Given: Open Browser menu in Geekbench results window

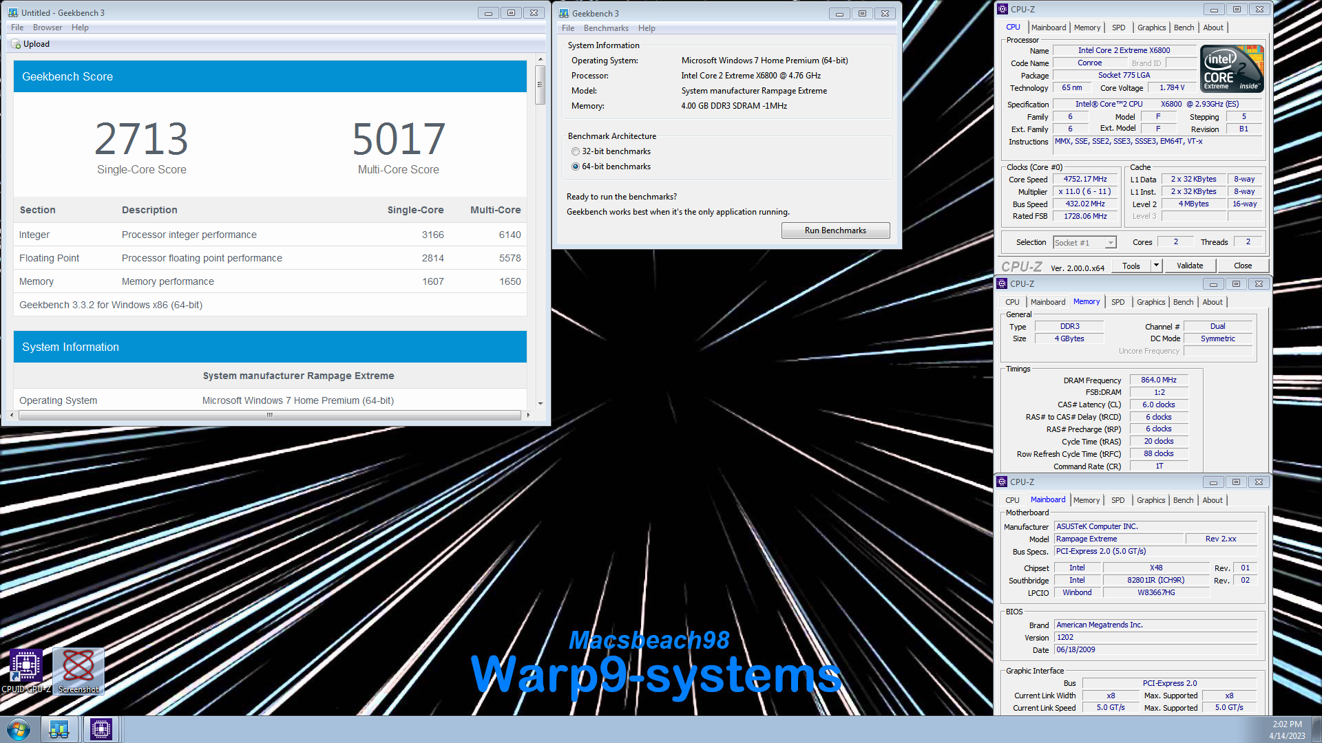Looking at the screenshot, I should pyautogui.click(x=48, y=28).
